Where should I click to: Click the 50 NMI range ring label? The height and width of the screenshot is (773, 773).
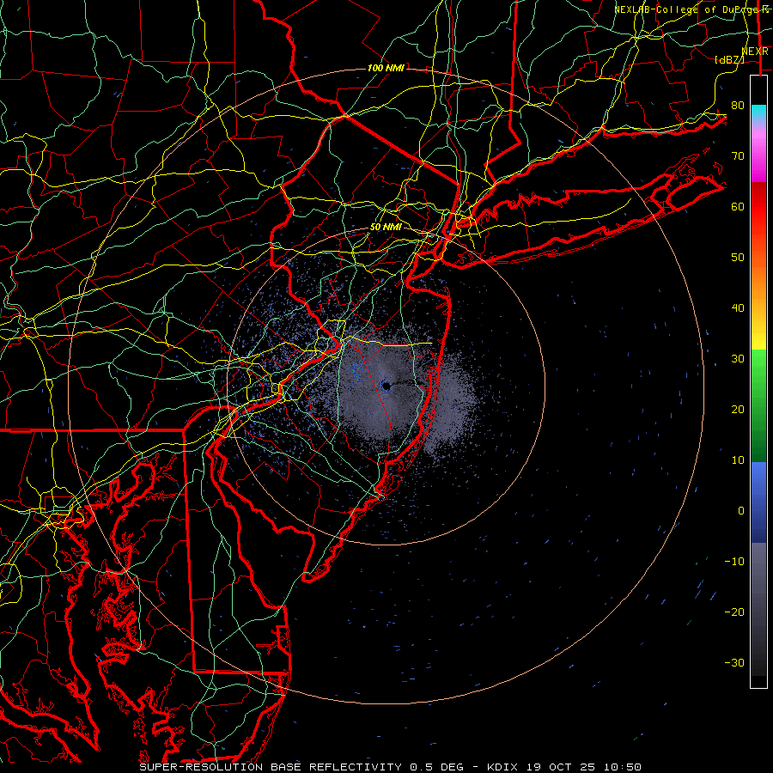(386, 228)
